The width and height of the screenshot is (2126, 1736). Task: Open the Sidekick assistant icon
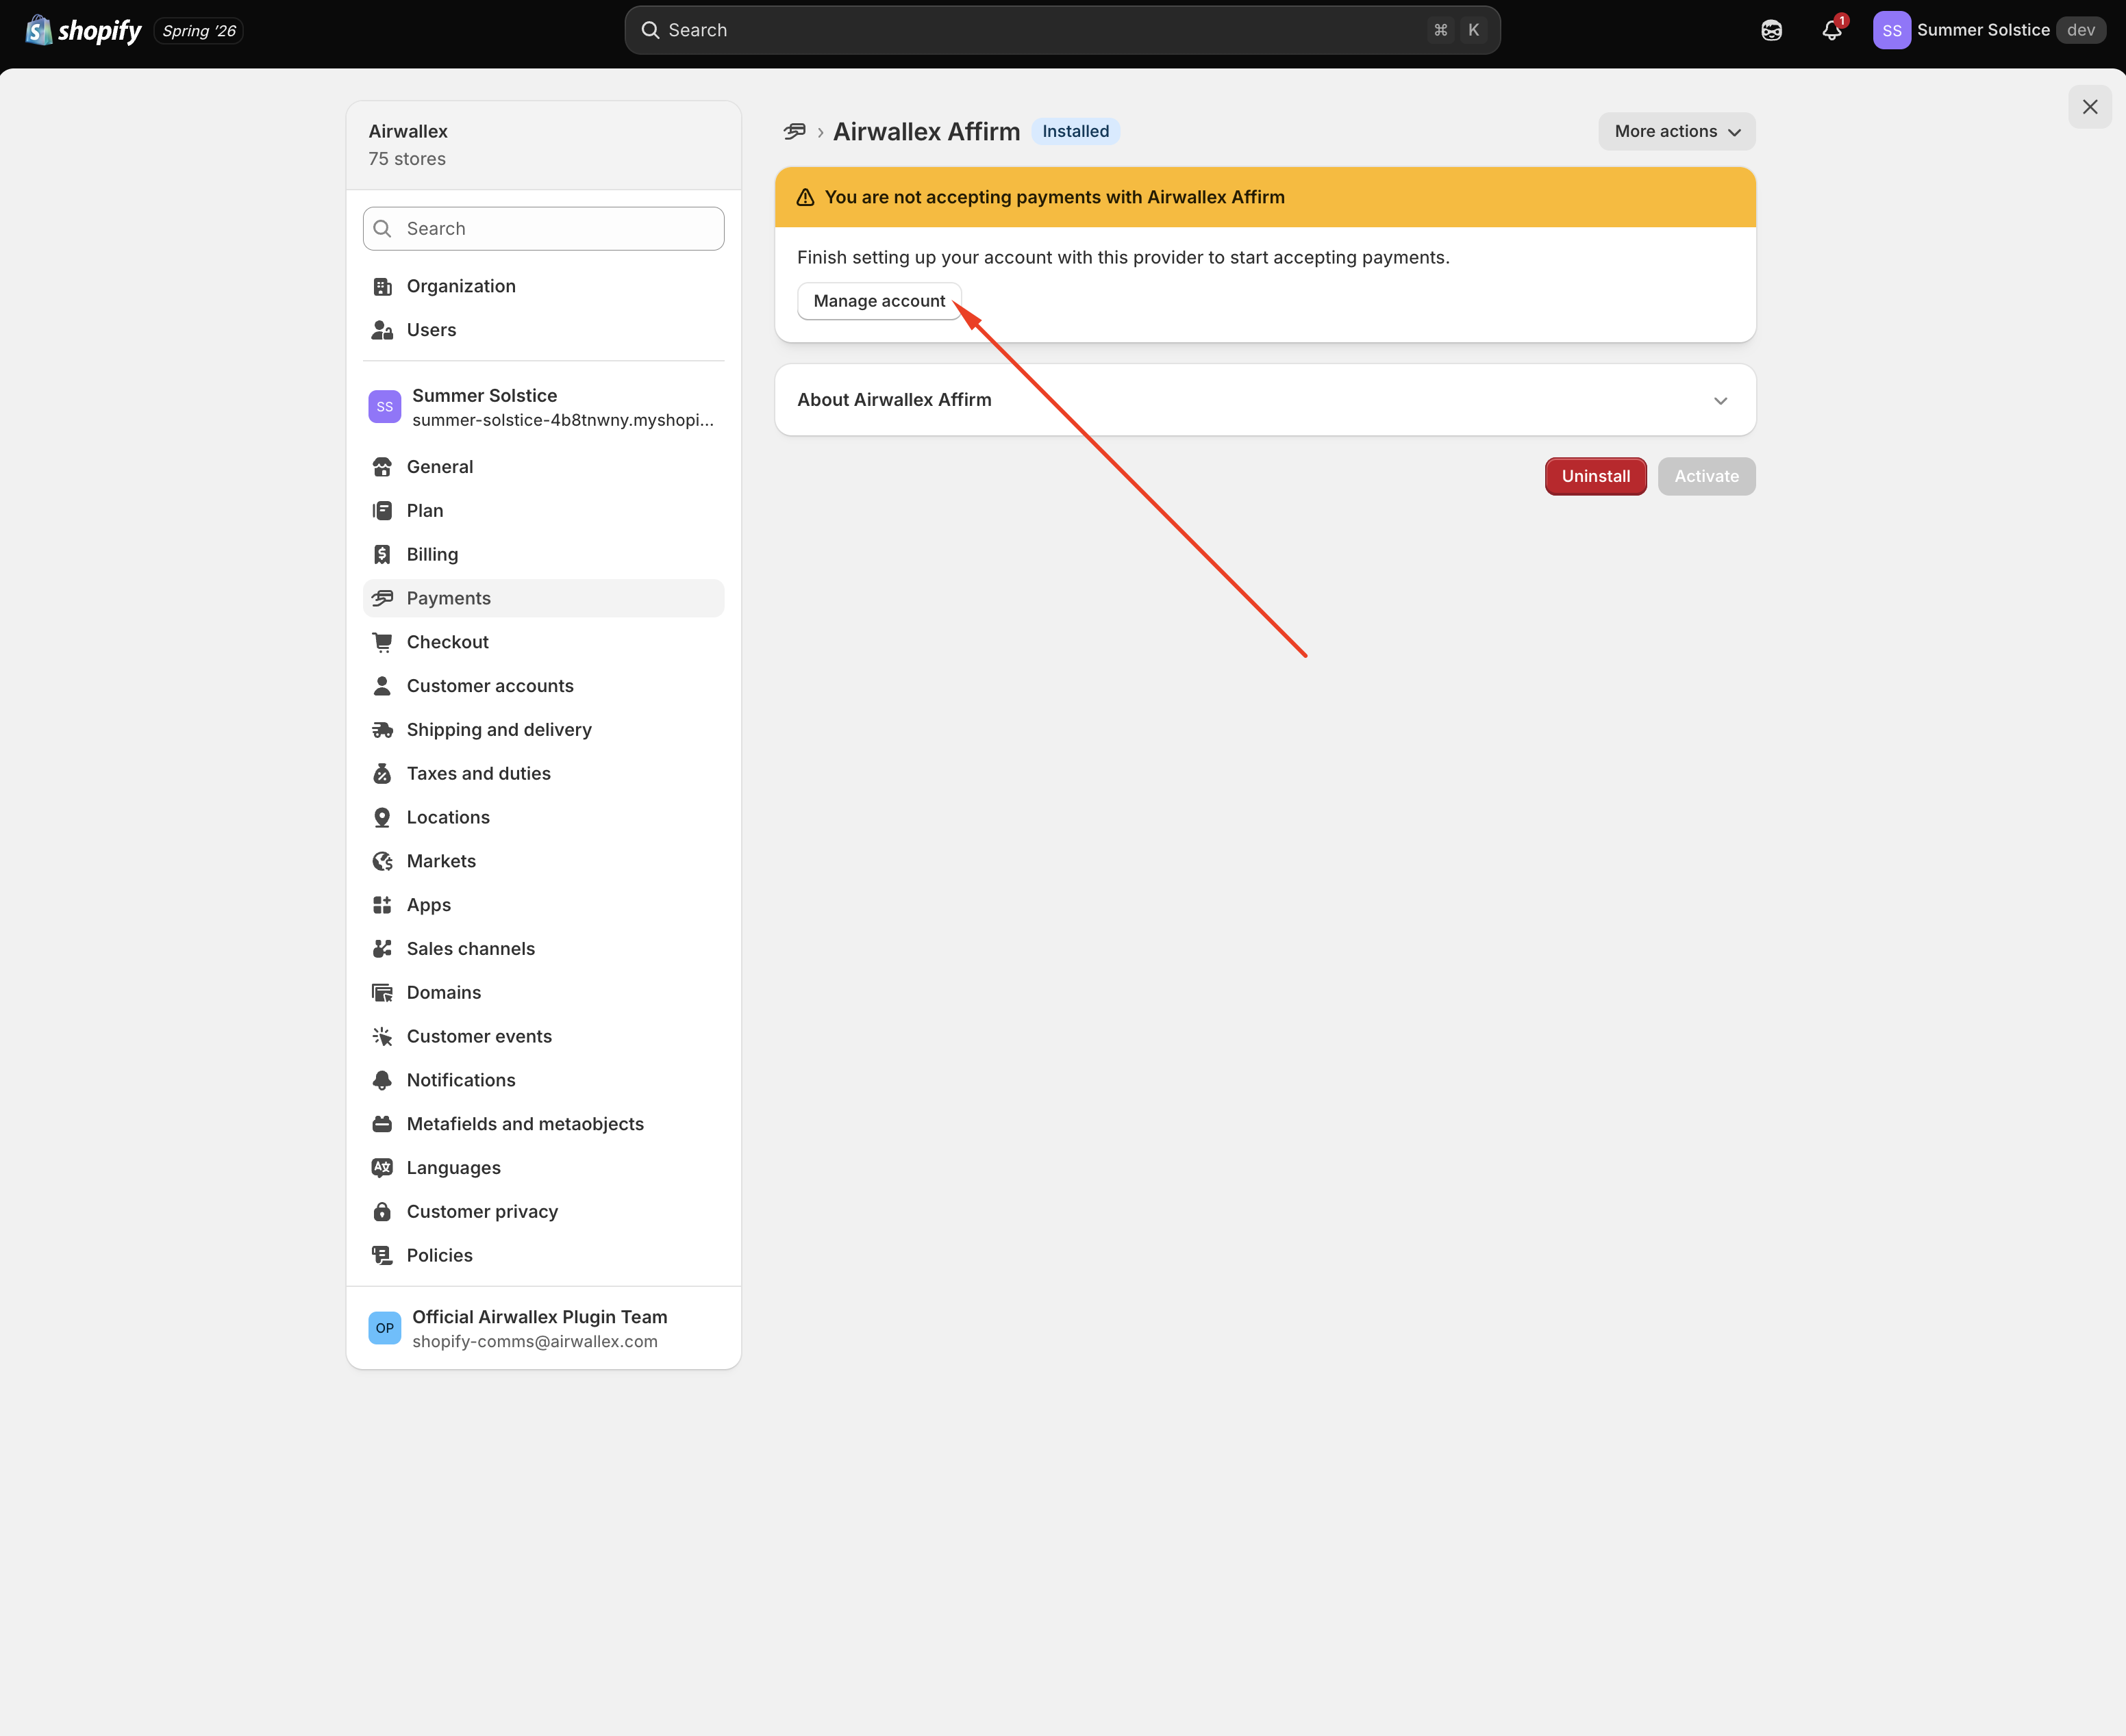point(1771,30)
